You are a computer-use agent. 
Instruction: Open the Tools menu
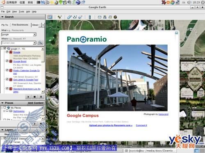tap(21, 11)
